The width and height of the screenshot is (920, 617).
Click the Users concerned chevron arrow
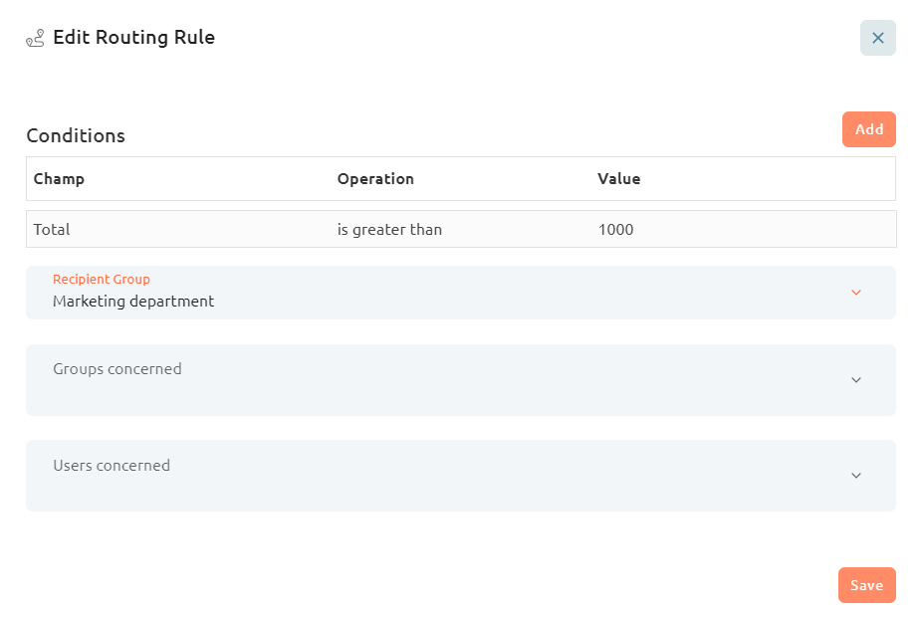click(x=856, y=476)
